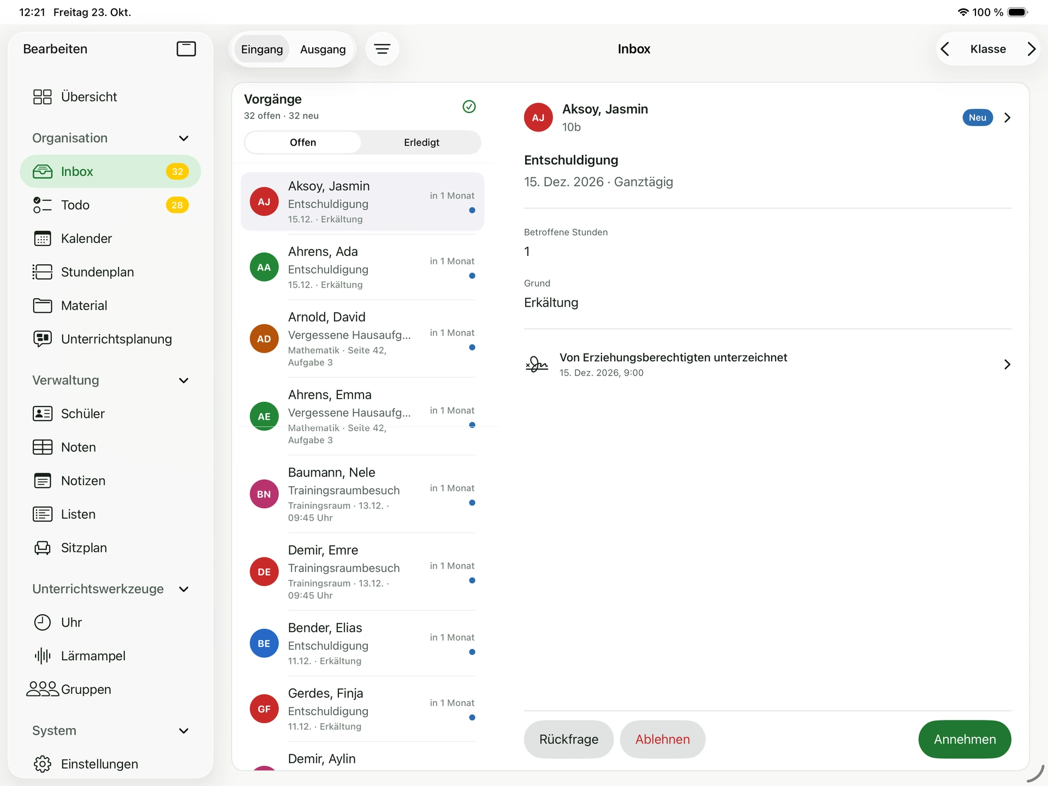Click Bearbeiten in the sidebar
This screenshot has height=786, width=1048.
[x=55, y=49]
